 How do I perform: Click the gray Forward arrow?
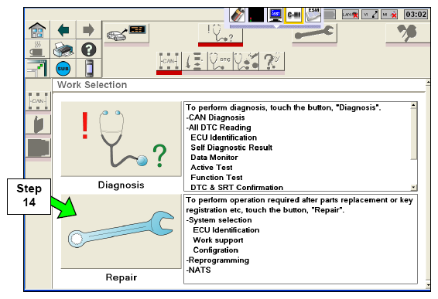tap(88, 30)
